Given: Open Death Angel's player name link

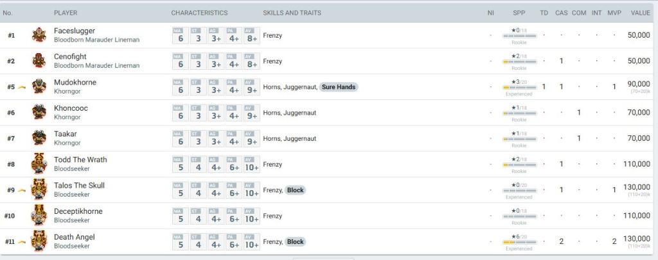Looking at the screenshot, I should pos(74,237).
